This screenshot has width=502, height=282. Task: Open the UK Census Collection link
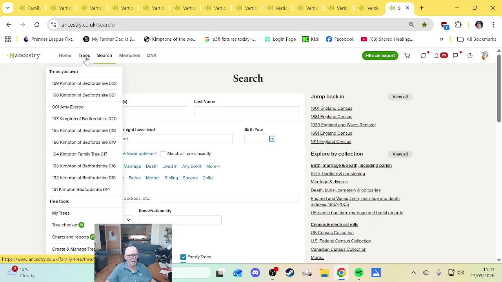click(x=332, y=233)
